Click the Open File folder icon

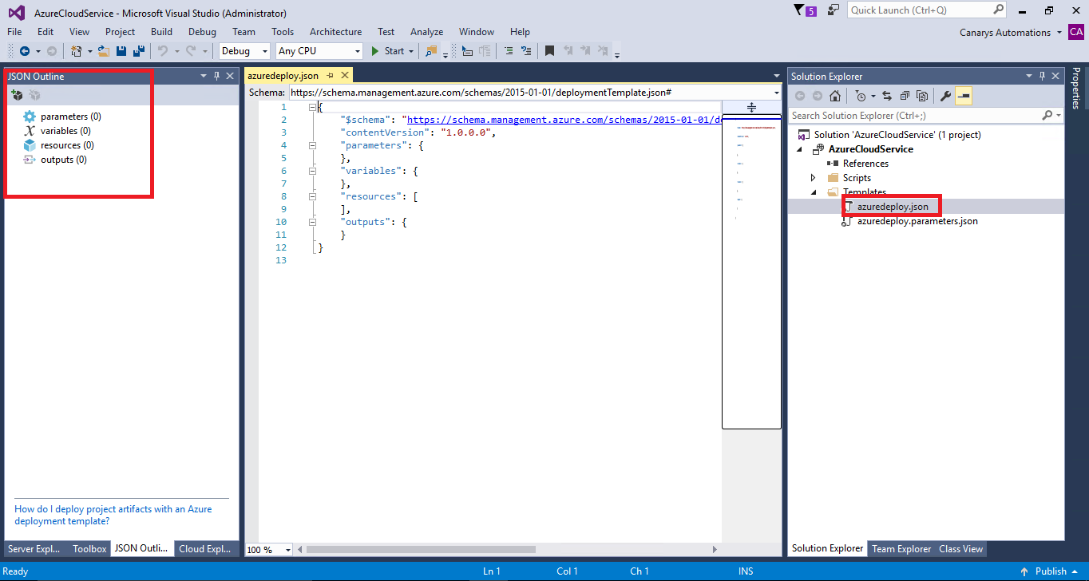point(104,51)
